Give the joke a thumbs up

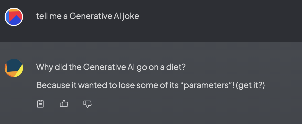click(x=64, y=104)
